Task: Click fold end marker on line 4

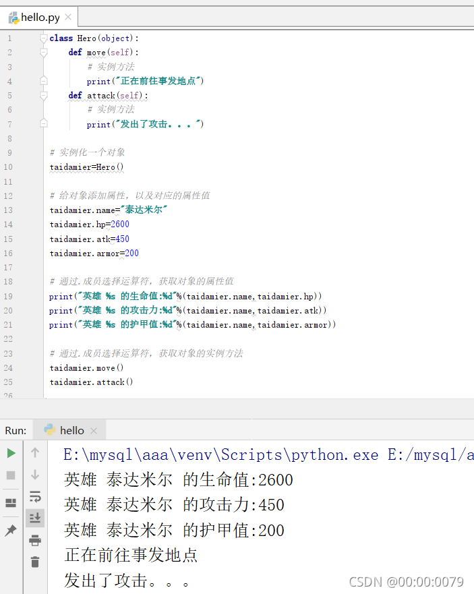Action: (44, 81)
